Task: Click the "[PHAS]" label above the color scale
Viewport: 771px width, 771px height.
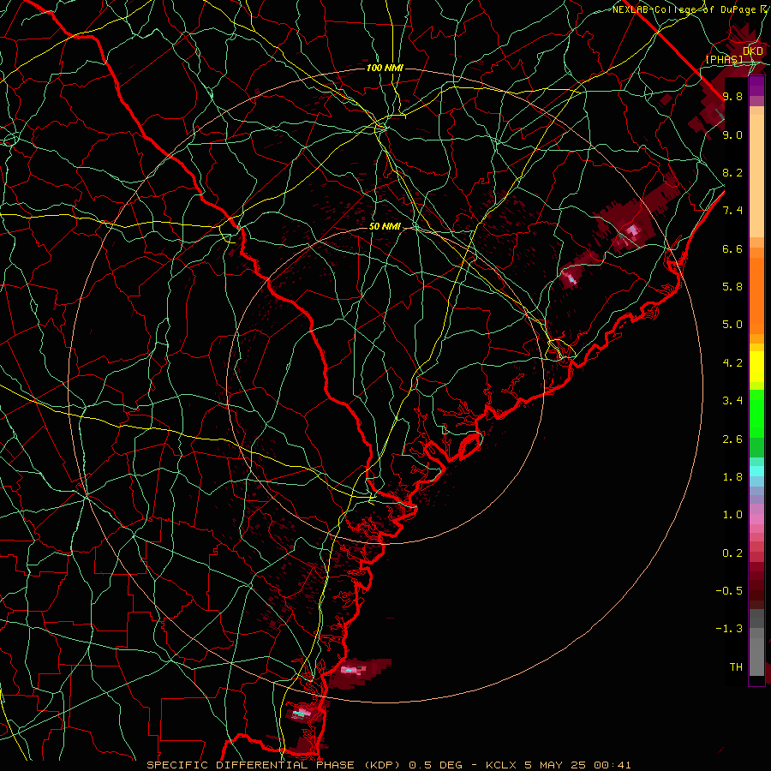Action: pyautogui.click(x=724, y=59)
